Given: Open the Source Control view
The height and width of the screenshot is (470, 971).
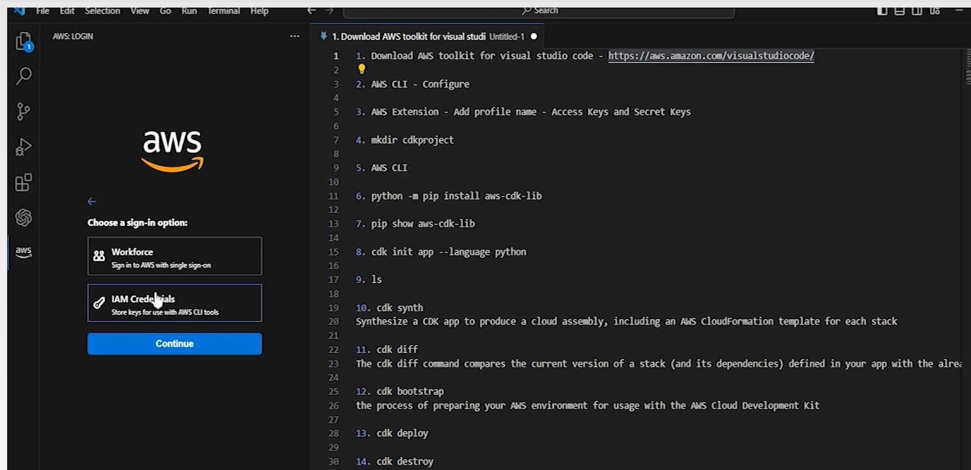Looking at the screenshot, I should (x=23, y=112).
